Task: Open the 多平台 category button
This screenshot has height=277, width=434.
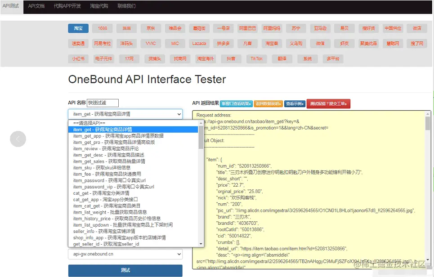Action: (x=333, y=58)
